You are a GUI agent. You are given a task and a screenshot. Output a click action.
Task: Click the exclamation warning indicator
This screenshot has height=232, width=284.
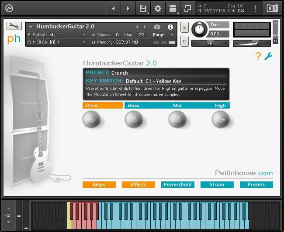256,8
